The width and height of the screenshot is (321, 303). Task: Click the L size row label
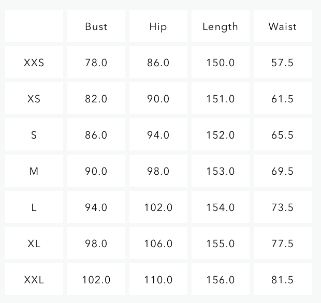pyautogui.click(x=34, y=207)
